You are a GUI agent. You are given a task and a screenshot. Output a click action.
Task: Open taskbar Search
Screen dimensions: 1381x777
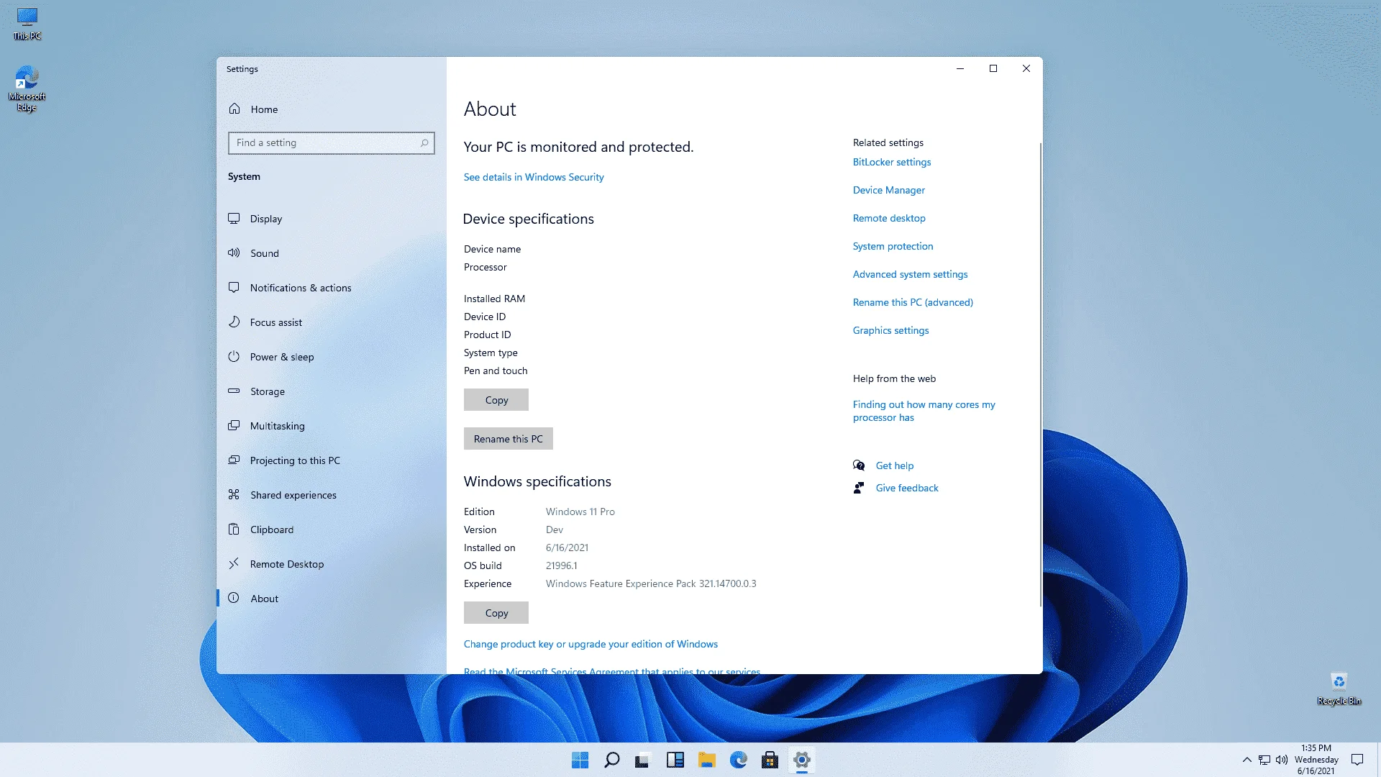612,760
